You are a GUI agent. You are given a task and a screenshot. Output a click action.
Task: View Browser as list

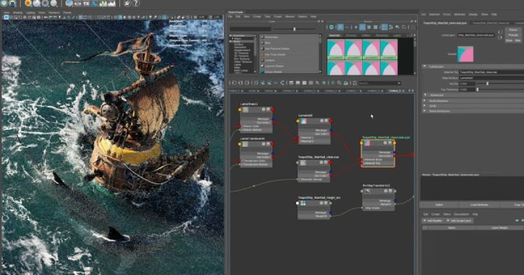(x=347, y=27)
